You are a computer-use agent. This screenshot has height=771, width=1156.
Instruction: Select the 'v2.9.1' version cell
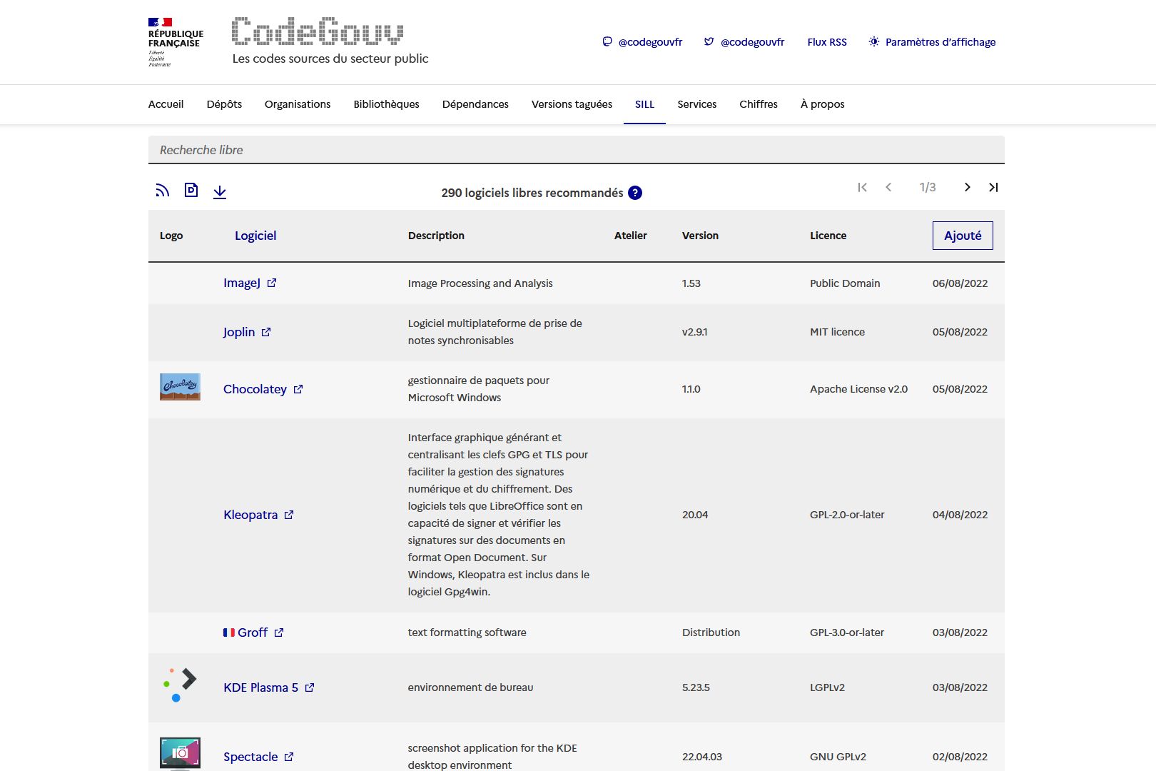click(695, 332)
